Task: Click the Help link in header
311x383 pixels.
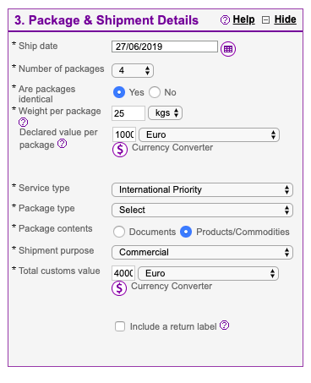Action: click(243, 19)
